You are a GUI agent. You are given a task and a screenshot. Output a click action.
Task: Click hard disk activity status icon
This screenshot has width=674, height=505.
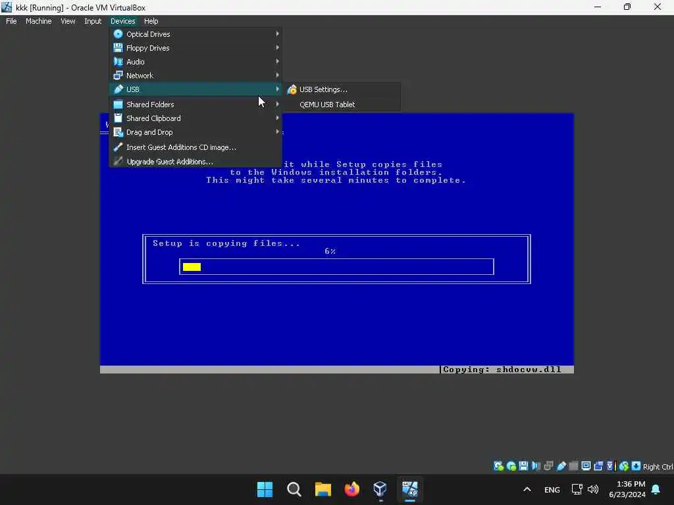coord(499,466)
